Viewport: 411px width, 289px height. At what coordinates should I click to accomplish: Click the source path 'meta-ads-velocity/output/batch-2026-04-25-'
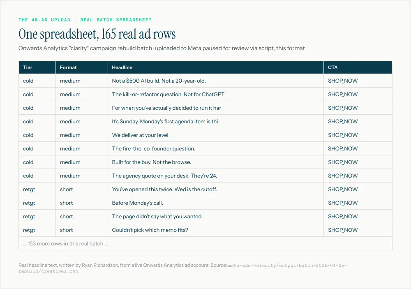pyautogui.click(x=287, y=266)
